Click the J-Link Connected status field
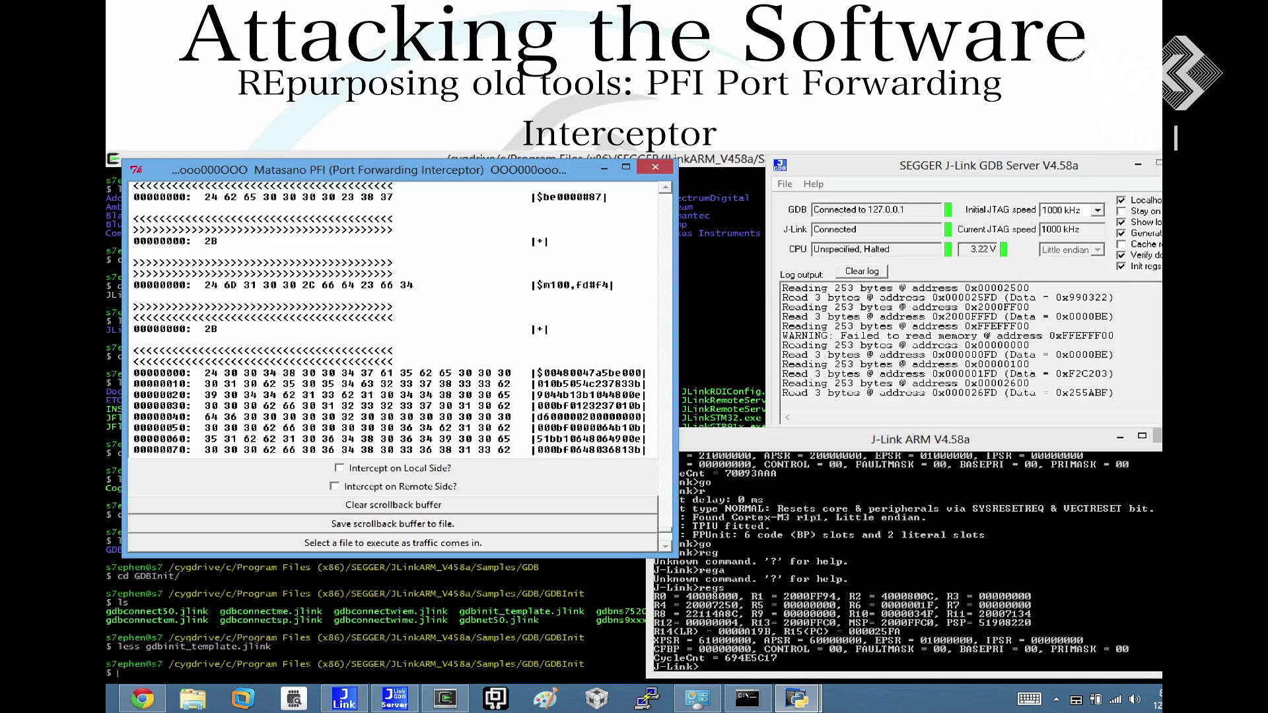This screenshot has height=713, width=1268. tap(876, 230)
